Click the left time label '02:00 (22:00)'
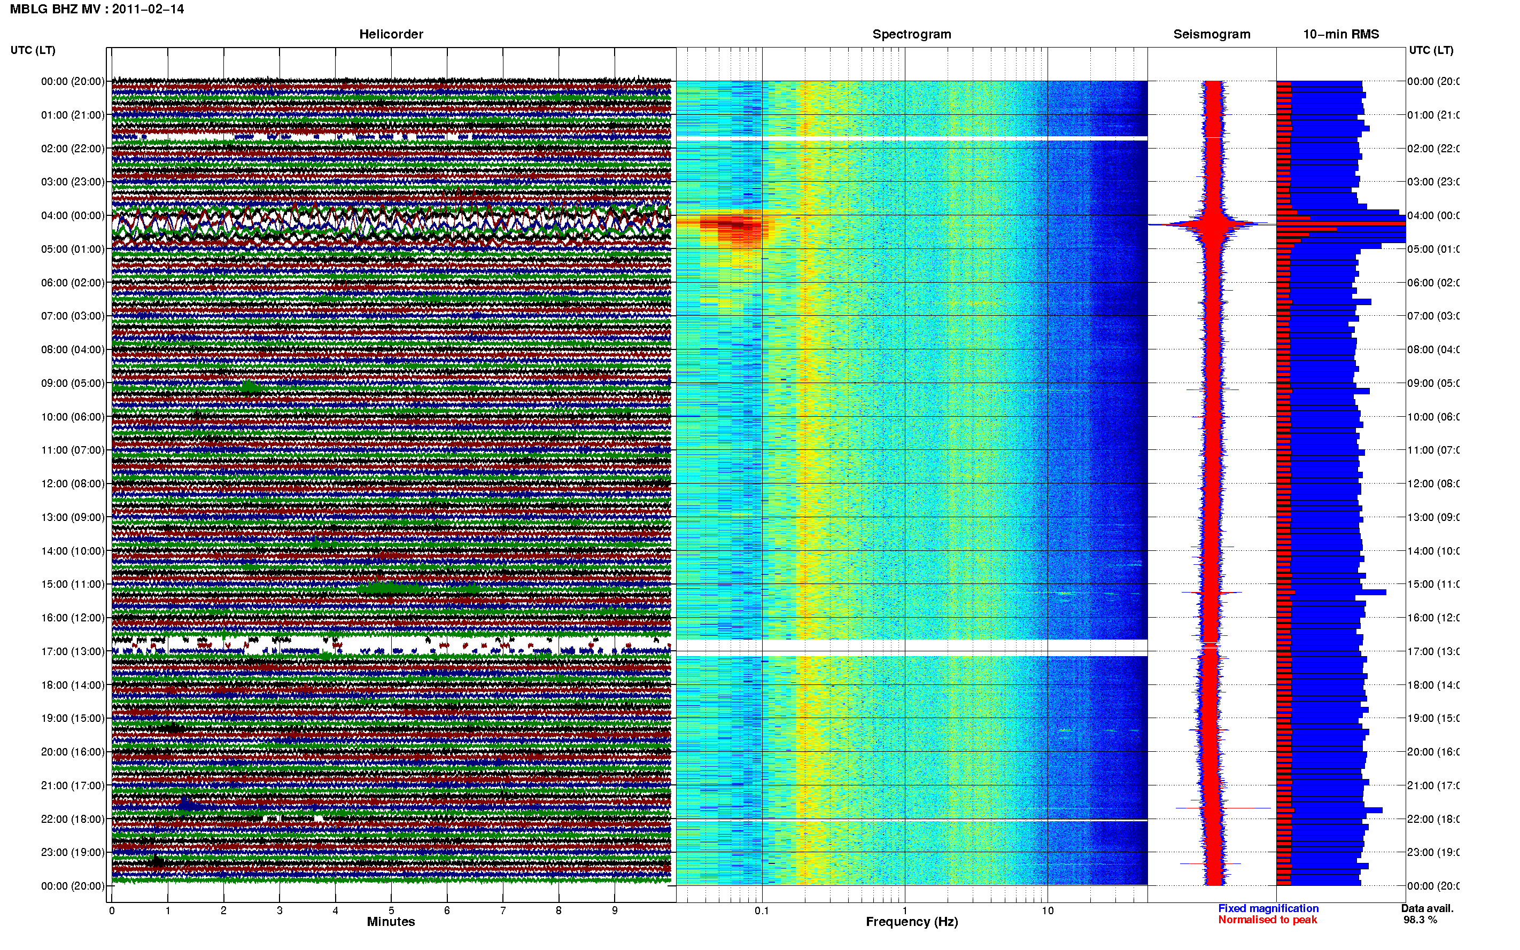 (x=73, y=149)
